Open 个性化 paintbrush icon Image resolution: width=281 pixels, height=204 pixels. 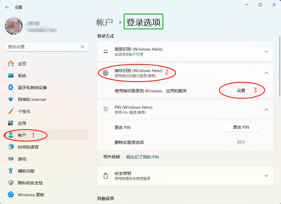pos(11,111)
